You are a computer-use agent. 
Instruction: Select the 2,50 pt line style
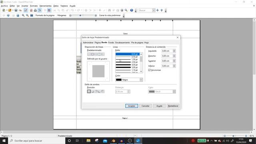pyautogui.click(x=127, y=62)
